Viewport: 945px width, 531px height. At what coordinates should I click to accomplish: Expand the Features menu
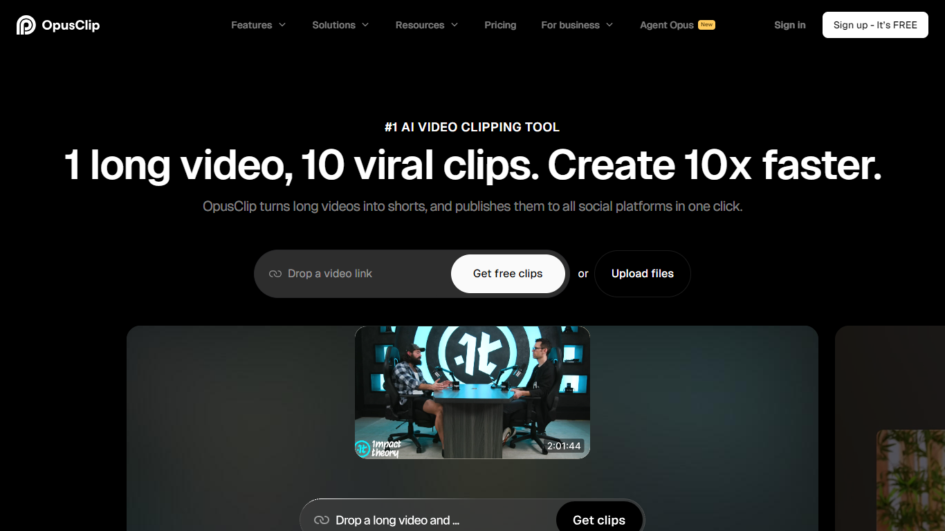tap(258, 25)
